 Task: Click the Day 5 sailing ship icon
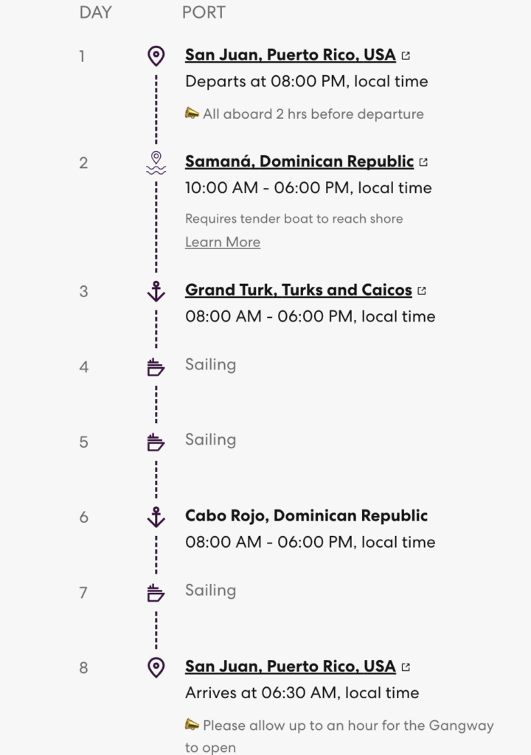click(156, 442)
